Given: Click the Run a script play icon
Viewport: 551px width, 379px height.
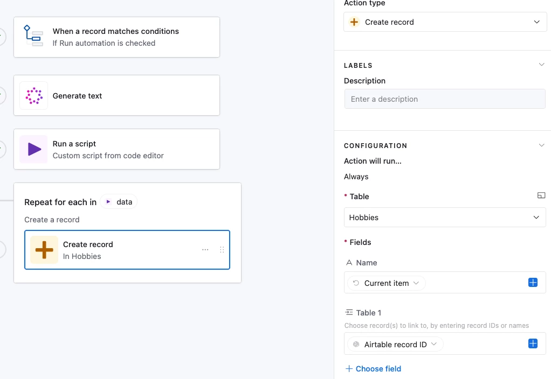Looking at the screenshot, I should coord(34,149).
